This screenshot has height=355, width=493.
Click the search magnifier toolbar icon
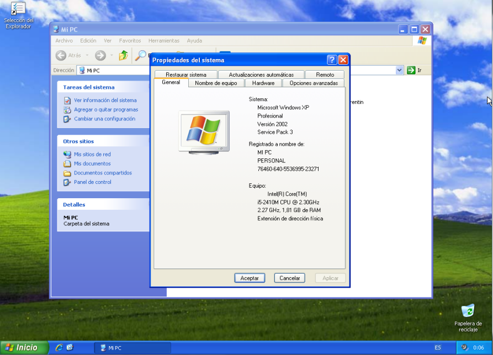[141, 55]
